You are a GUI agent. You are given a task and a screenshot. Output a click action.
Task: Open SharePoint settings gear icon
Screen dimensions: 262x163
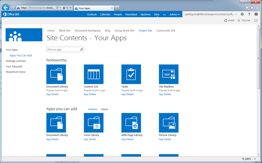tap(242, 14)
